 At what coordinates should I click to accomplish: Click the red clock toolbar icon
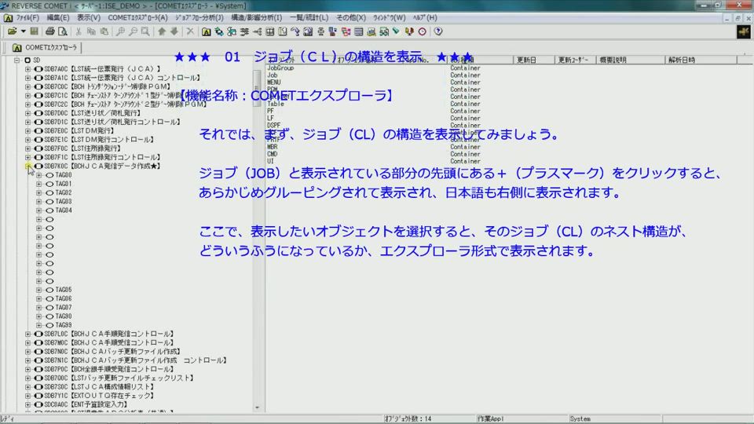point(422,31)
